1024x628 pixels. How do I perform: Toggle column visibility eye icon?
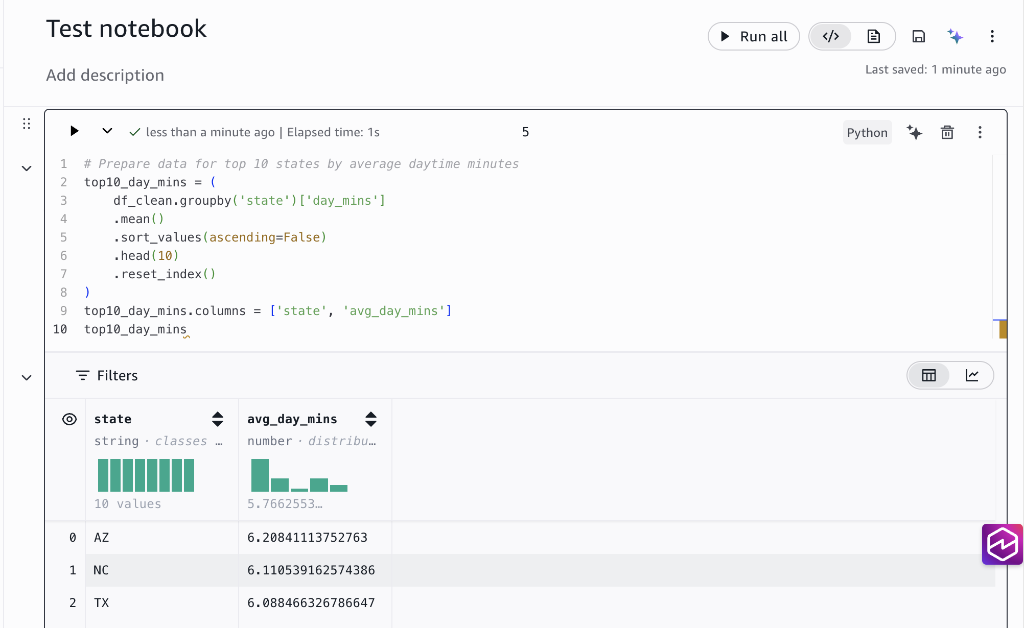(x=69, y=419)
